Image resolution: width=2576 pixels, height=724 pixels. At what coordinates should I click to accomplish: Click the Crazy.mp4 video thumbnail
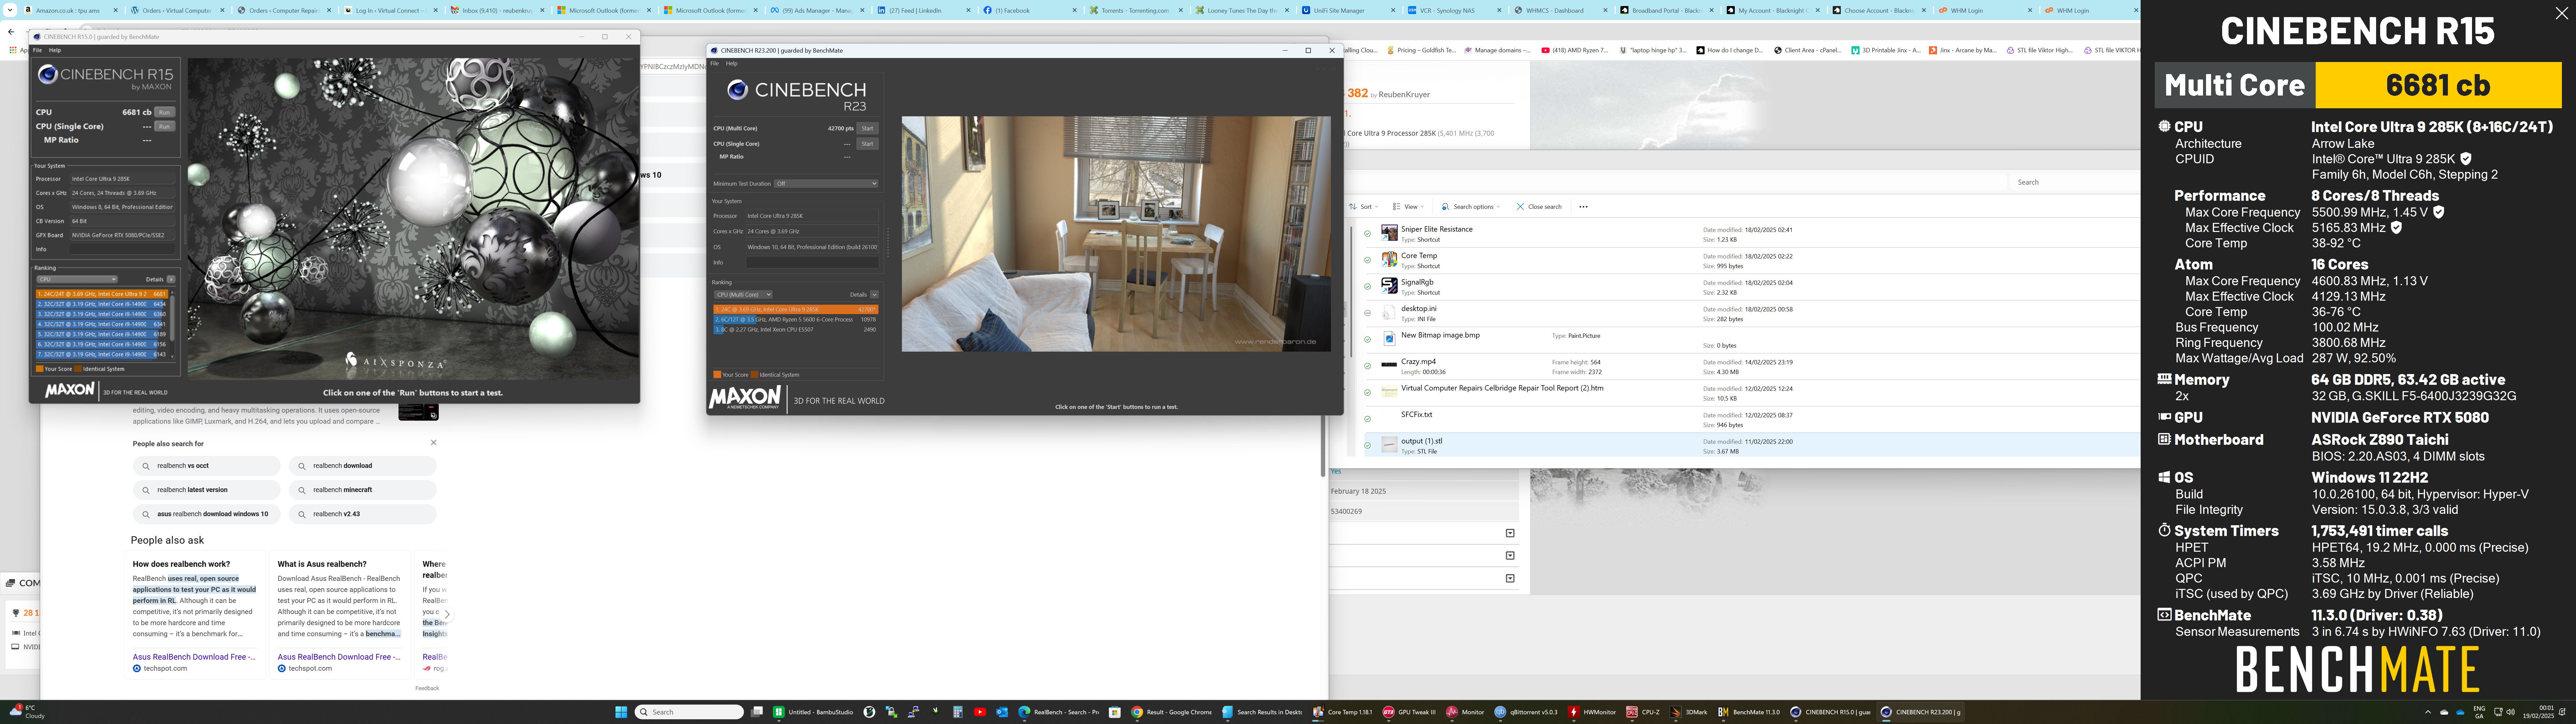pyautogui.click(x=1389, y=365)
